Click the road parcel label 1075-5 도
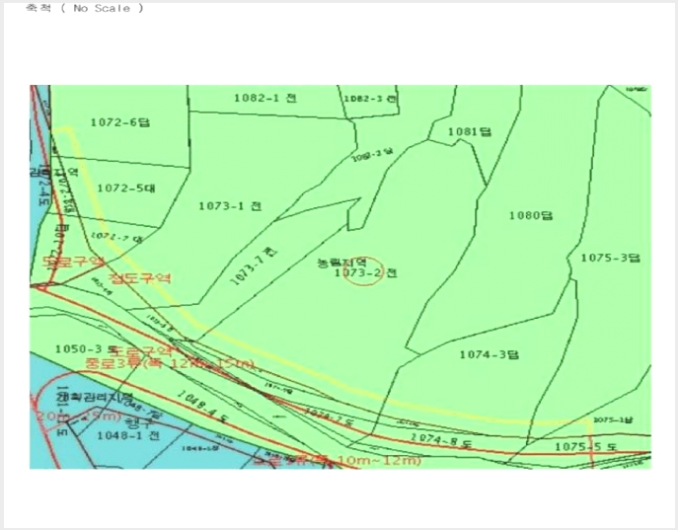 (586, 446)
